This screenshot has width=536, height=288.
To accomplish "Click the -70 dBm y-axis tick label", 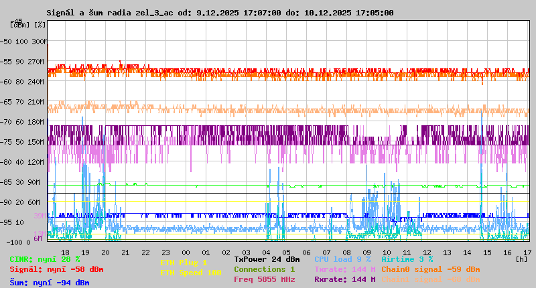I will (7, 122).
